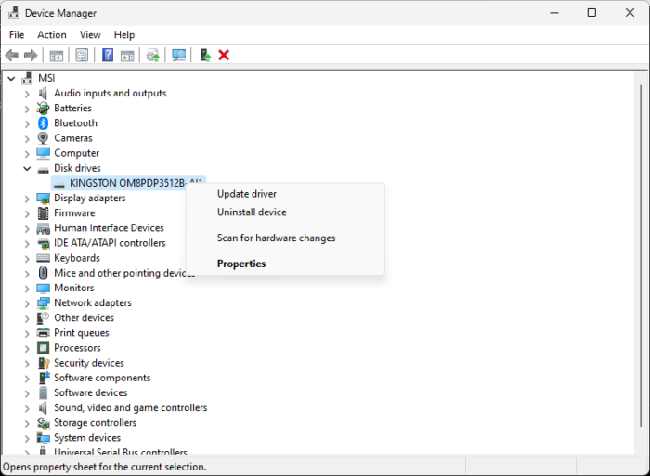Collapse the MSI root node
This screenshot has height=476, width=650.
(11, 78)
